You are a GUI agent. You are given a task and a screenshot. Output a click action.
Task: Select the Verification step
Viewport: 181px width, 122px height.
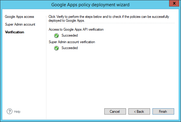point(15,32)
